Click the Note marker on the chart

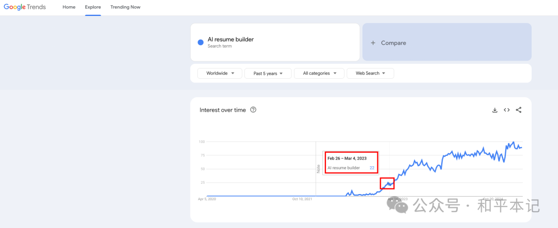318,168
